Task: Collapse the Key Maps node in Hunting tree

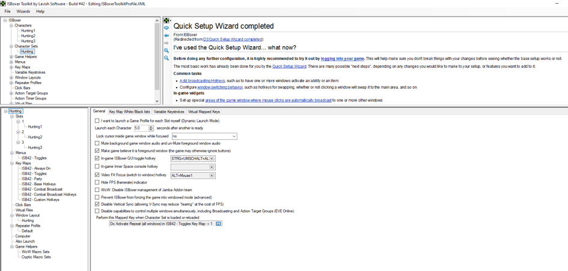Action: pos(12,163)
